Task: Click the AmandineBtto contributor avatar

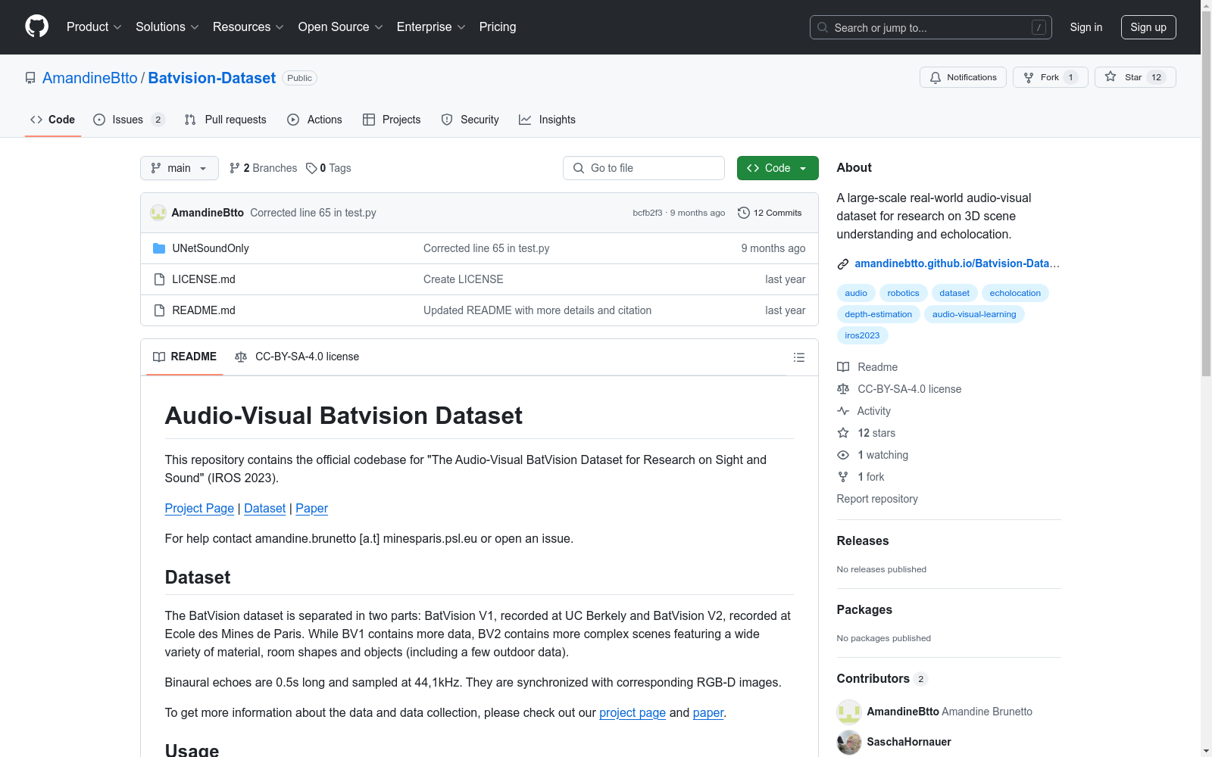Action: point(849,712)
